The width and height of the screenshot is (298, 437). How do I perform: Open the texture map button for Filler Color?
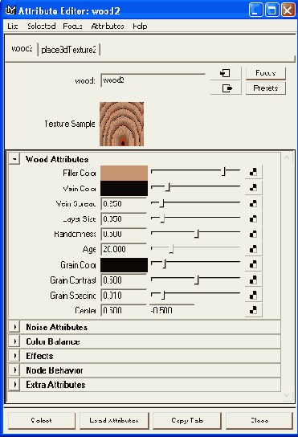tap(253, 172)
